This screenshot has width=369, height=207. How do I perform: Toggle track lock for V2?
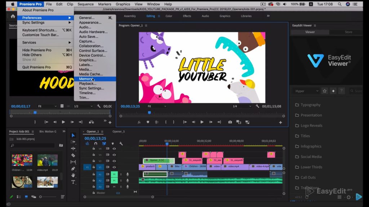(94, 161)
